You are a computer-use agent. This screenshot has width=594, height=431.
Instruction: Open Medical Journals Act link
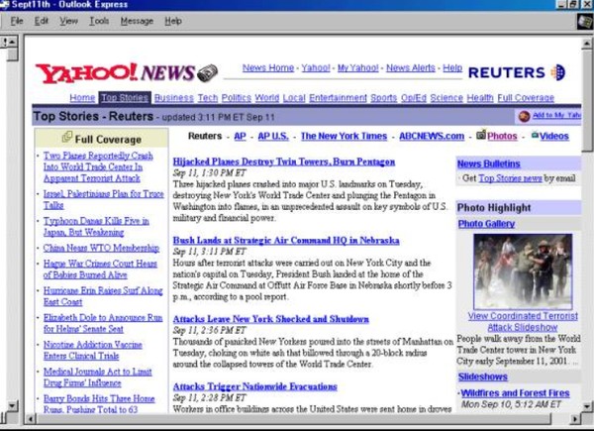(x=98, y=377)
